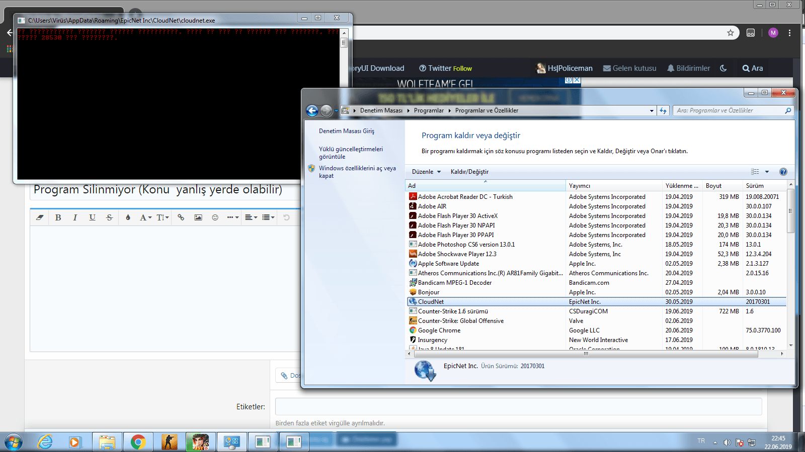Click the Twitter Follow link

[x=446, y=68]
